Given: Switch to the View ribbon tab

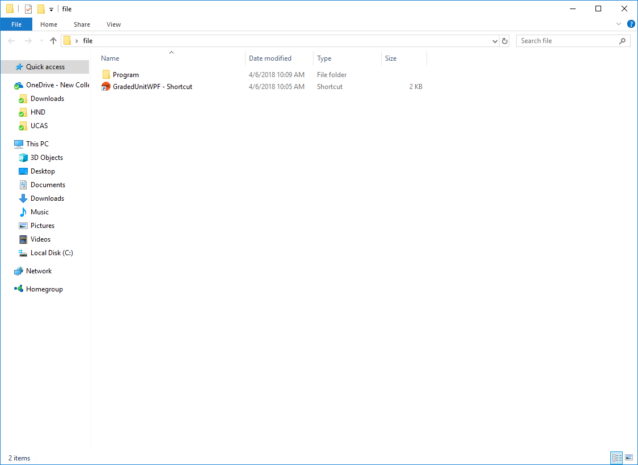Looking at the screenshot, I should 113,24.
